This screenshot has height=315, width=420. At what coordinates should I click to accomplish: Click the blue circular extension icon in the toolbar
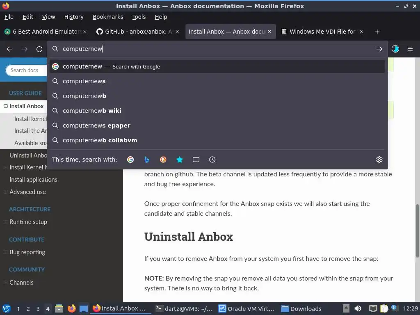(395, 49)
